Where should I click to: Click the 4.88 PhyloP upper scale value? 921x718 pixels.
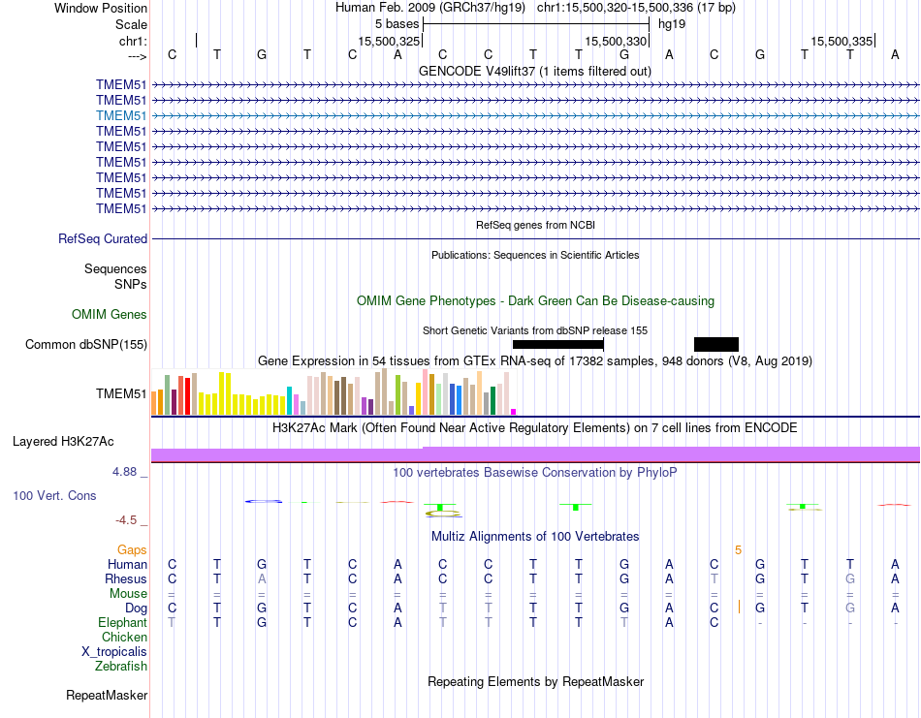[124, 472]
